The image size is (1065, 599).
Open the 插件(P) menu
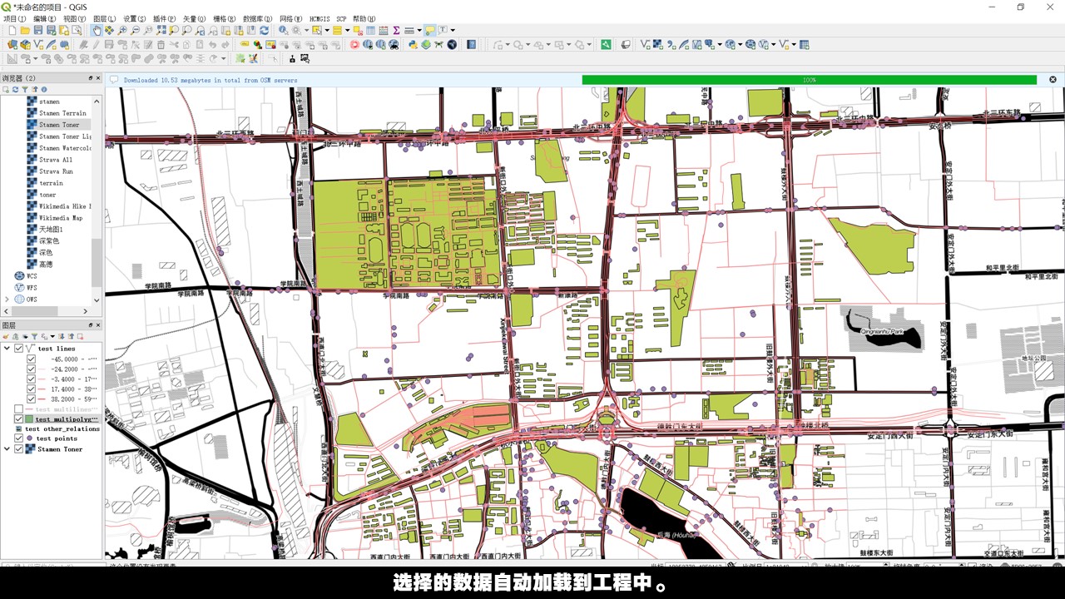tap(164, 18)
